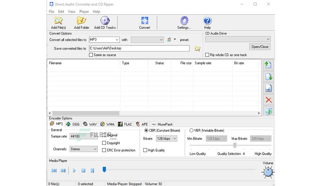Viewport: 322px width, 186px height.
Task: Click the Type column header
Action: 134,63
